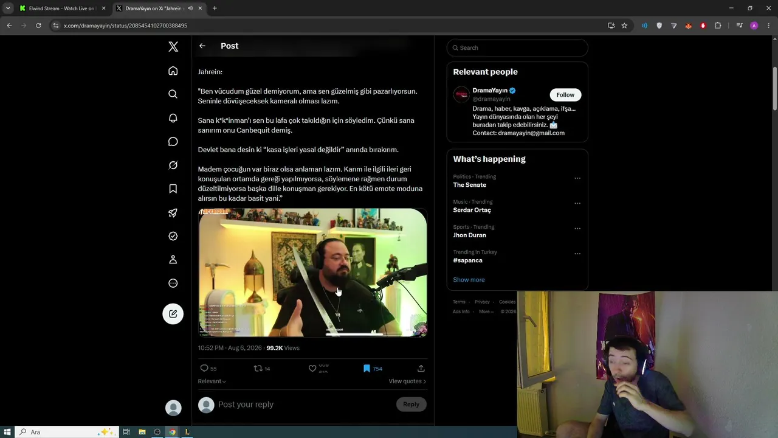Screen dimensions: 778x438
Task: Open a new browser tab
Action: click(215, 9)
